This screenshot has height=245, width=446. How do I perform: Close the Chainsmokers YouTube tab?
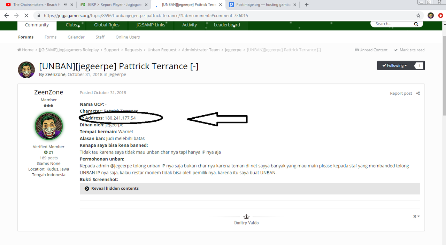[72, 5]
